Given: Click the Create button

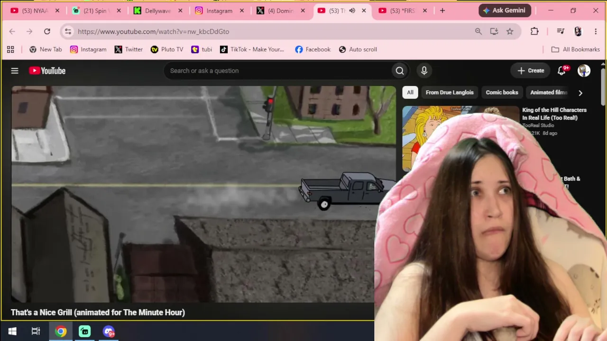Looking at the screenshot, I should coord(531,71).
